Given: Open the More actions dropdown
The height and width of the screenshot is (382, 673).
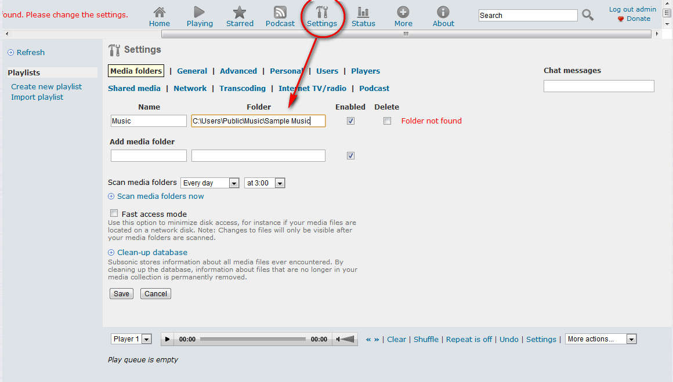Looking at the screenshot, I should tap(601, 339).
